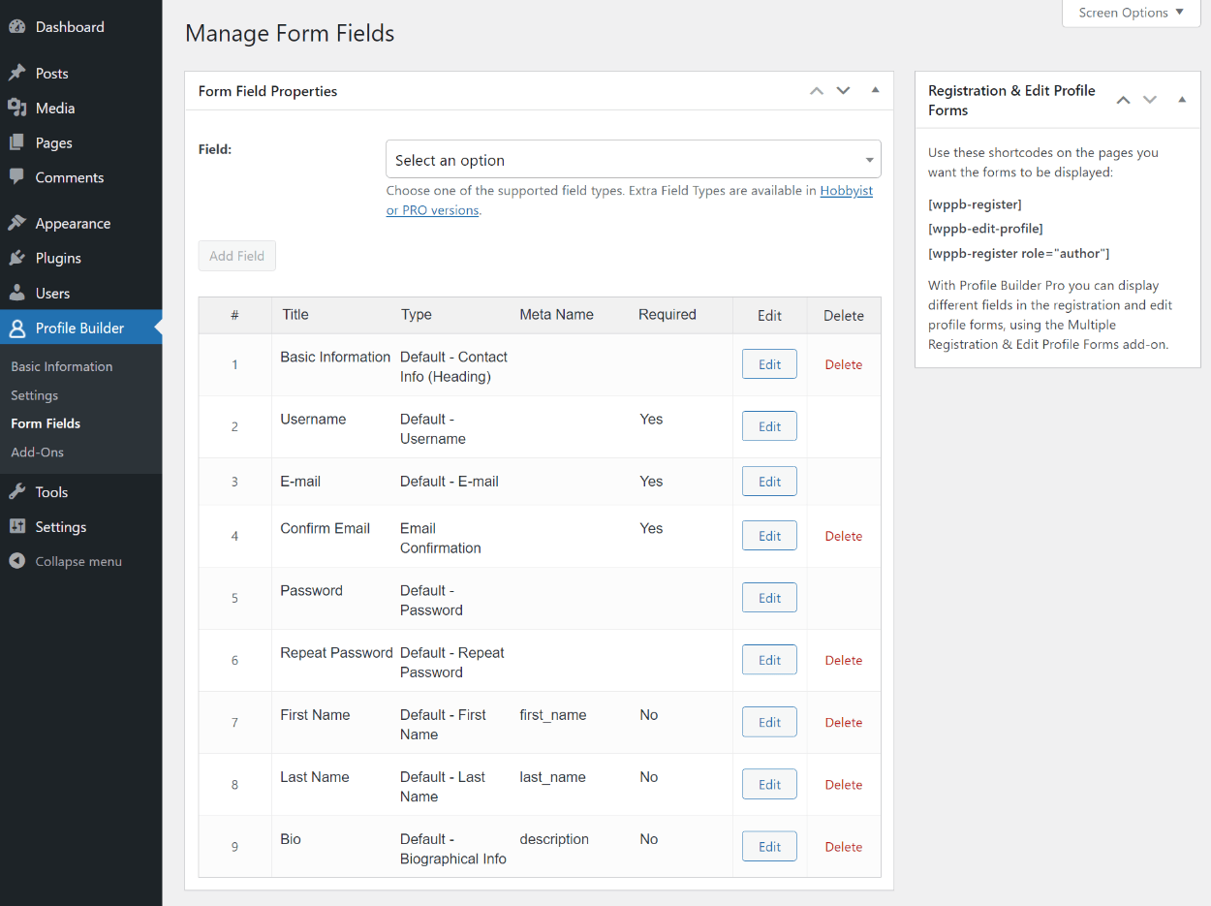The height and width of the screenshot is (906, 1211).
Task: Edit the Username field row
Action: coord(769,426)
